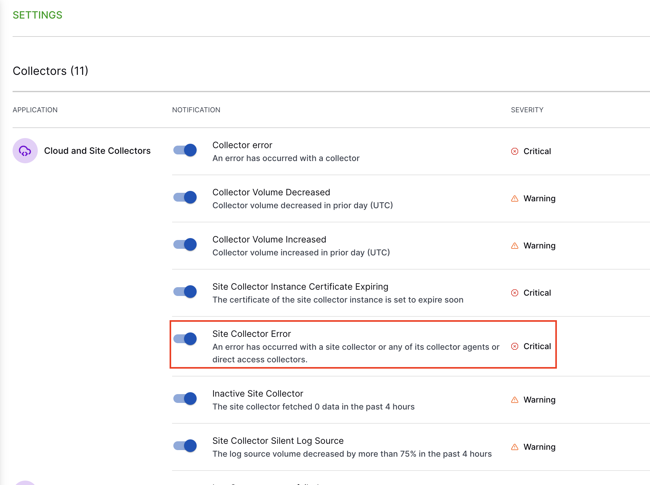Click Warning label for Inactive Site Collector
The height and width of the screenshot is (485, 650).
click(539, 400)
